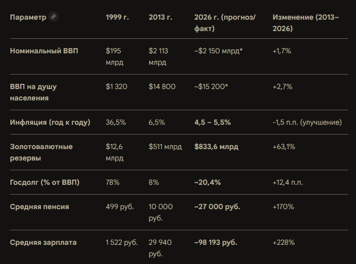Select the Золотовалютные резервы row label
The width and height of the screenshot is (356, 264).
(x=42, y=152)
